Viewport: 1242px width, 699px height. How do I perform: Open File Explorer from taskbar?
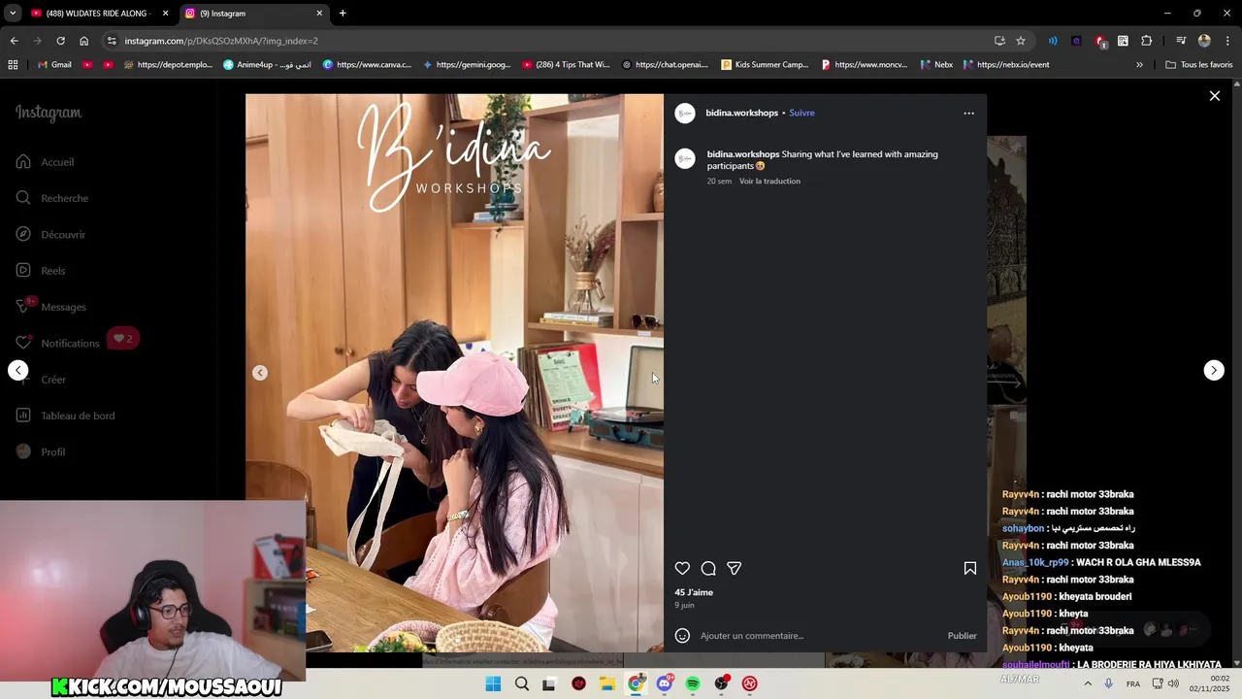coord(607,684)
